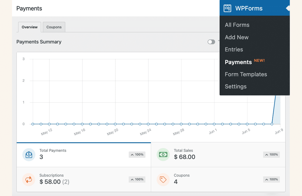This screenshot has height=196, width=302.
Task: Toggle the Payments Summary switch
Action: (x=211, y=42)
